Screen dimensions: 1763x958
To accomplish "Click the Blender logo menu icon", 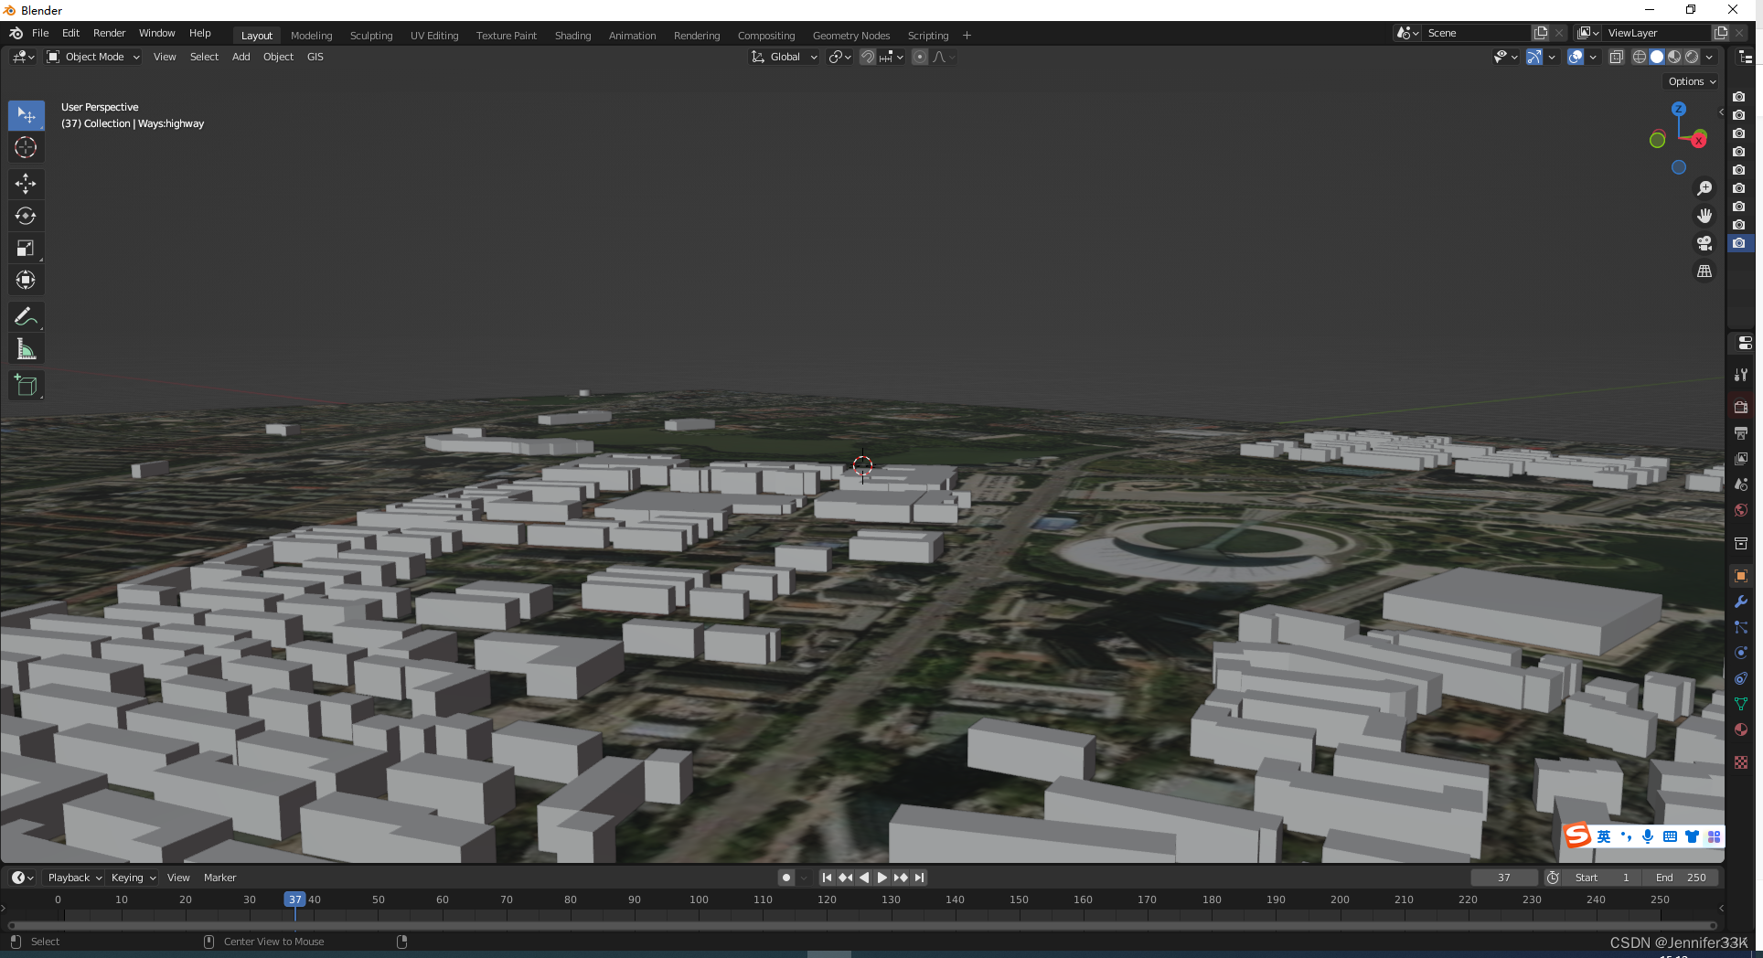I will 16,33.
